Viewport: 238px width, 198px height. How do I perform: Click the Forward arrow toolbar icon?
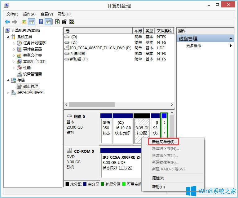[15, 22]
